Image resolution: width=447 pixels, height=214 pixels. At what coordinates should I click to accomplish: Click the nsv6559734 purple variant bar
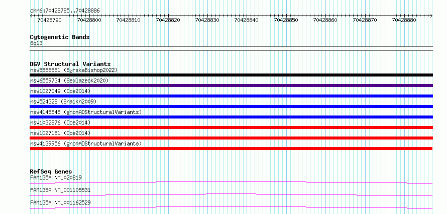click(x=231, y=85)
